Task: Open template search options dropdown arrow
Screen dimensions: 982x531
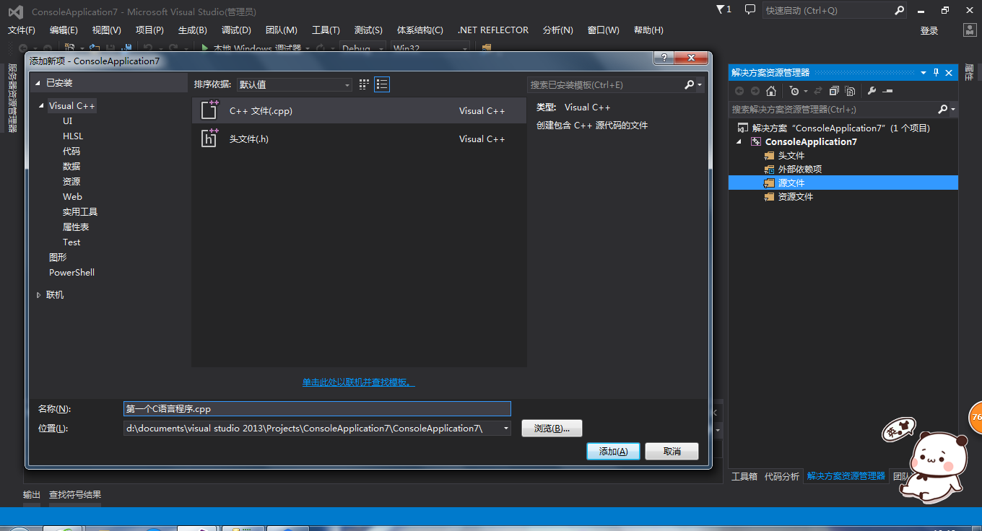Action: 700,85
